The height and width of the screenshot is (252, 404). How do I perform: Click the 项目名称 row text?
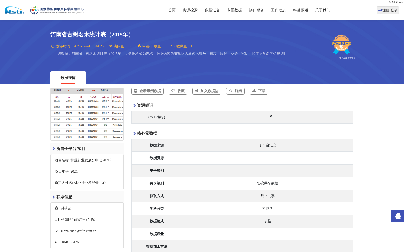pyautogui.click(x=86, y=160)
